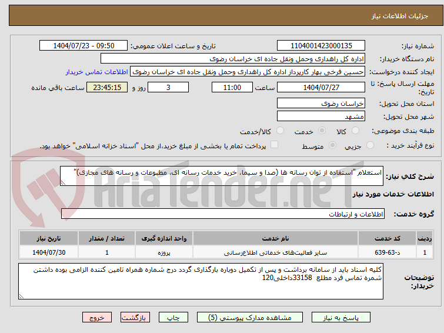Image resolution: width=444 pixels, height=333 pixels.
Task: Select the کالا/خدمت radio button
Action: coord(280,131)
